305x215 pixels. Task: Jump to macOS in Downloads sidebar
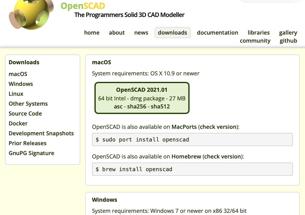(x=18, y=74)
